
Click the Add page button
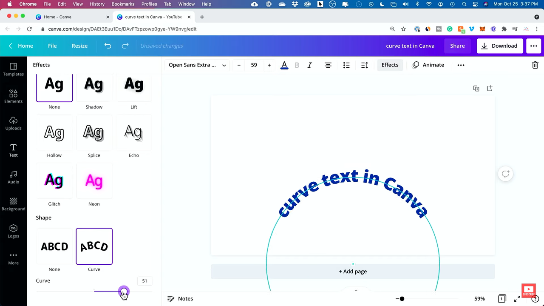pyautogui.click(x=353, y=272)
